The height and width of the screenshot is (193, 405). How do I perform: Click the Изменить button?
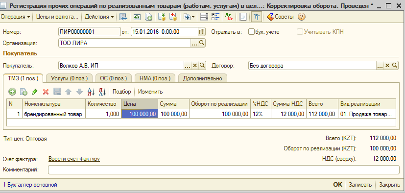(x=150, y=92)
